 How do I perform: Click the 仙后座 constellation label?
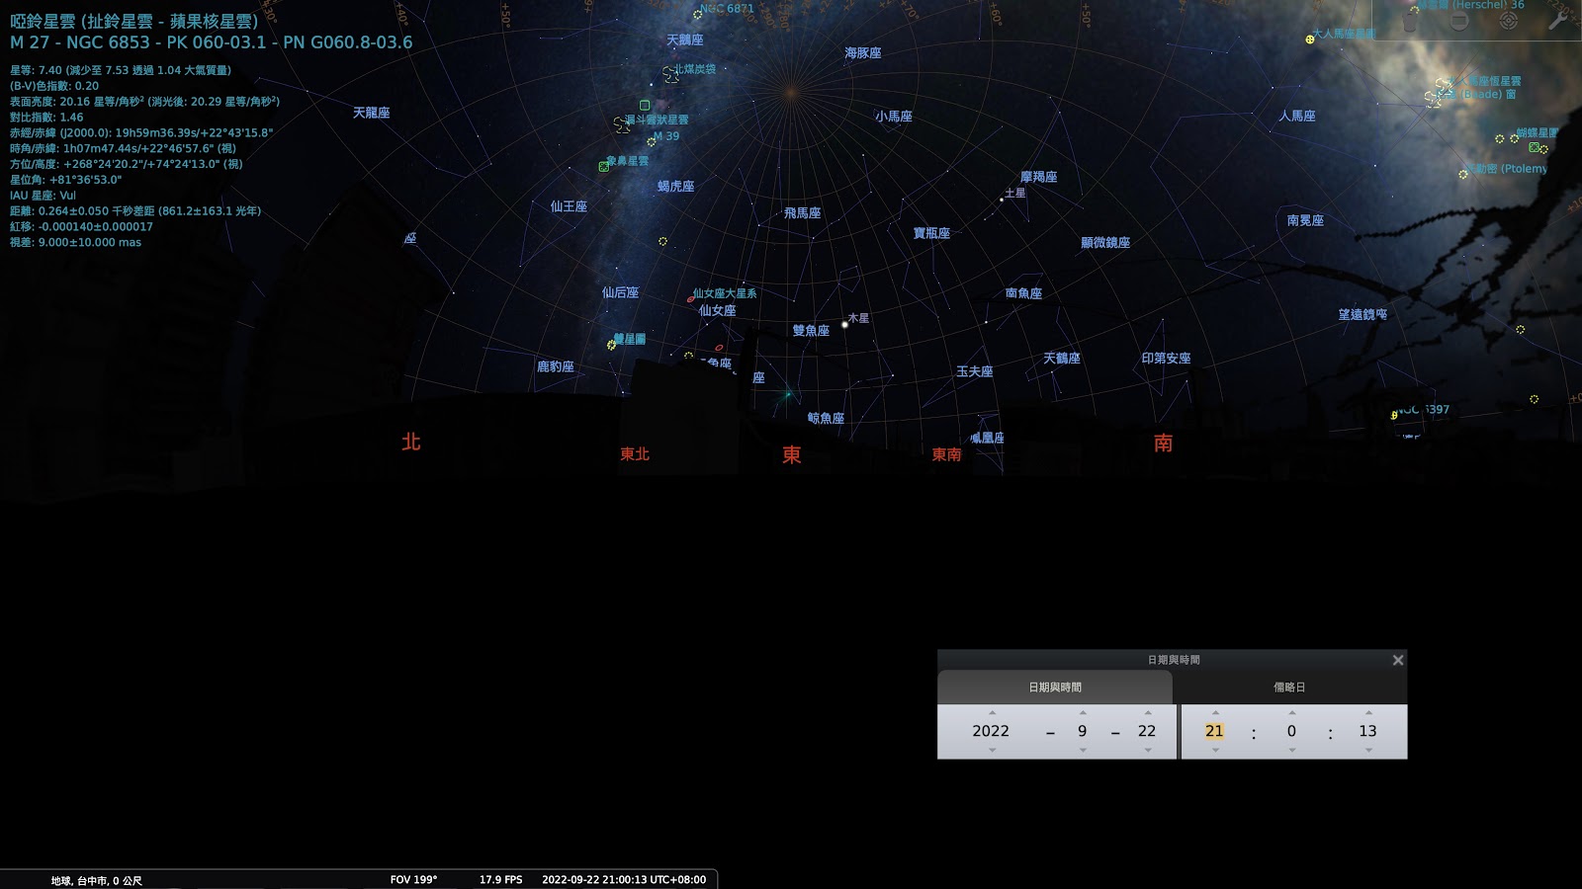[620, 292]
